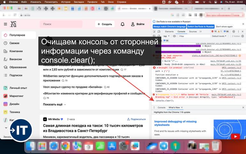Screen dimensions: 246x154
Task: Select the Console tab in top bar
Action: [181, 31]
